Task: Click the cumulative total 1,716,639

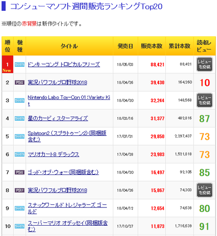Action: coord(183,226)
